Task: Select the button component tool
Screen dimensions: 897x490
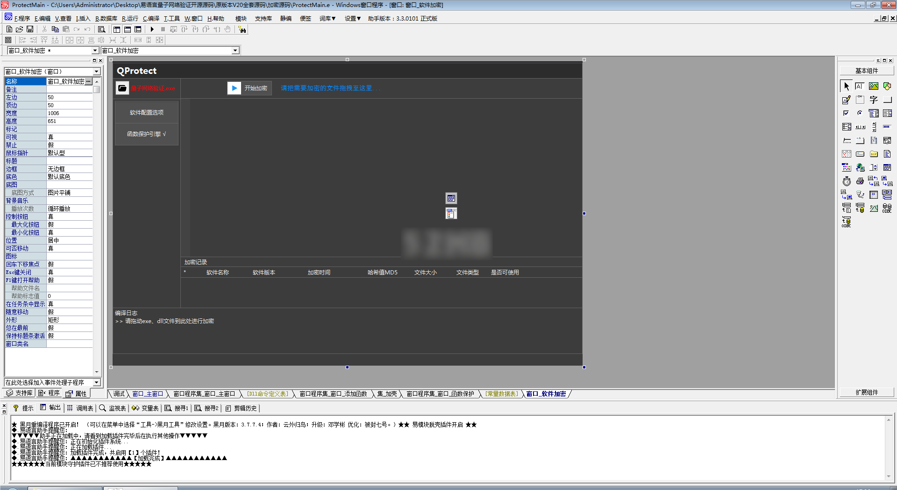Action: click(x=887, y=100)
